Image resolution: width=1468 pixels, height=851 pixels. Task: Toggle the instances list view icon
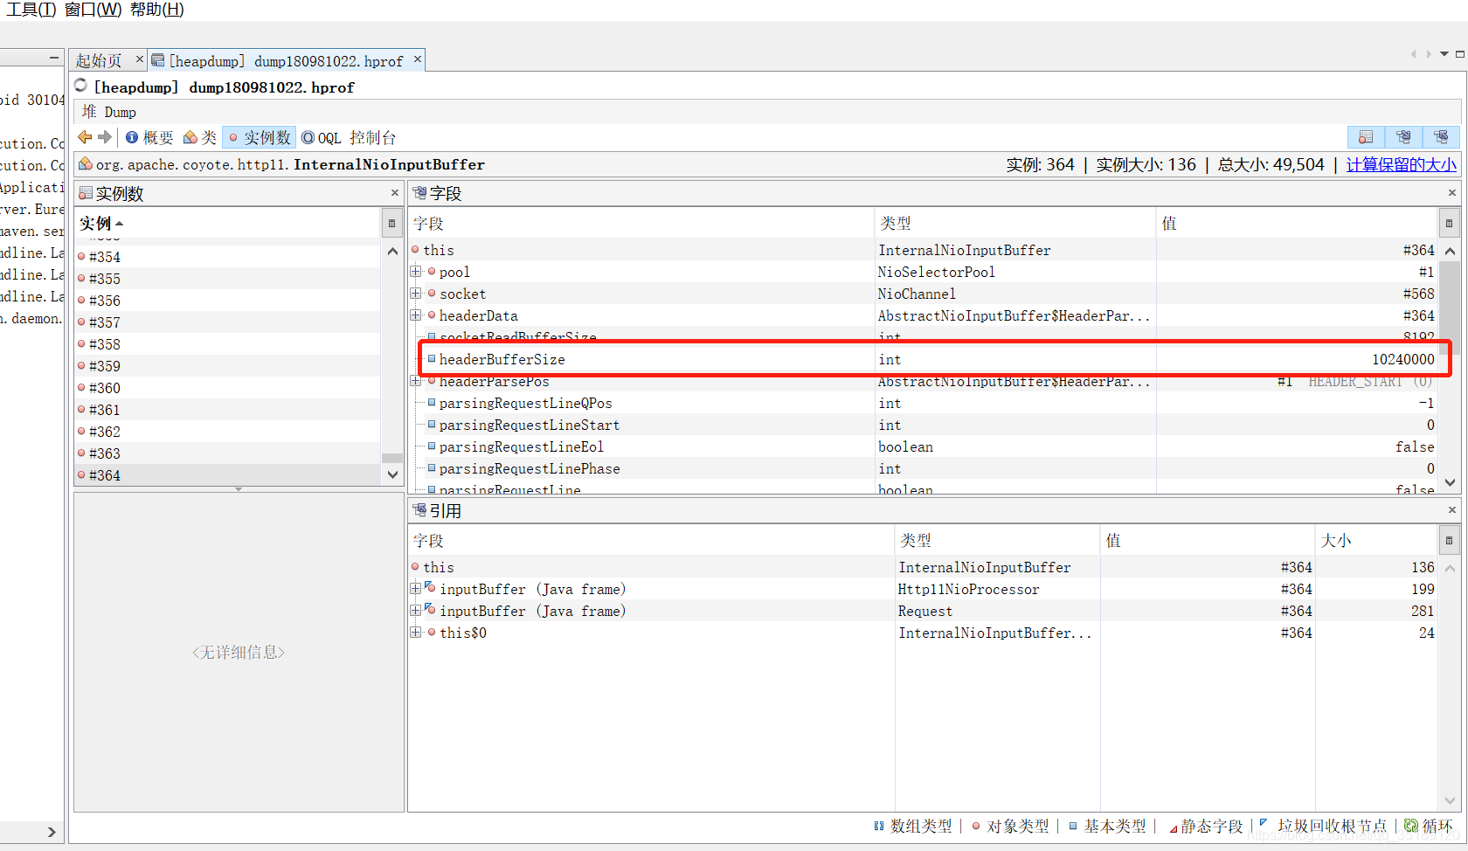pyautogui.click(x=1366, y=137)
